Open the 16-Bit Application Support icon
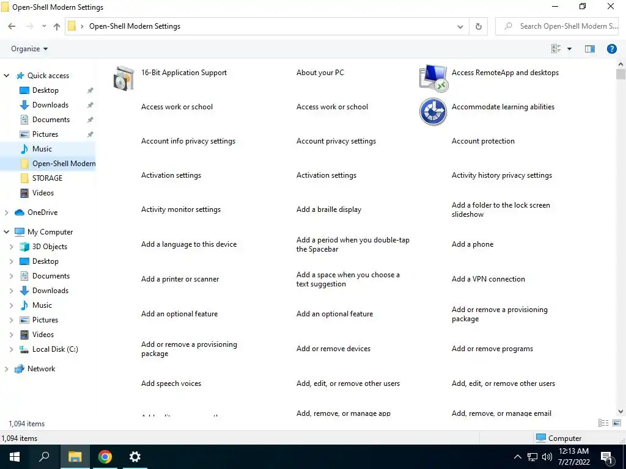This screenshot has width=626, height=469. coord(123,78)
